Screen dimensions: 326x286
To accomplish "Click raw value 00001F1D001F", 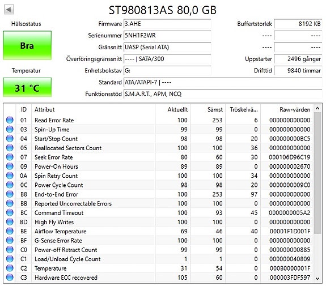I will tap(290, 232).
